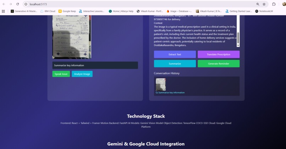Open the Conversation History thumbnail
The image size is (286, 149).
pos(161,84)
